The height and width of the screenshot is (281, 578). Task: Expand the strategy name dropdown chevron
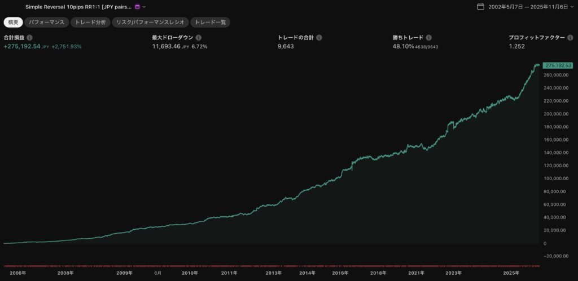[x=144, y=7]
